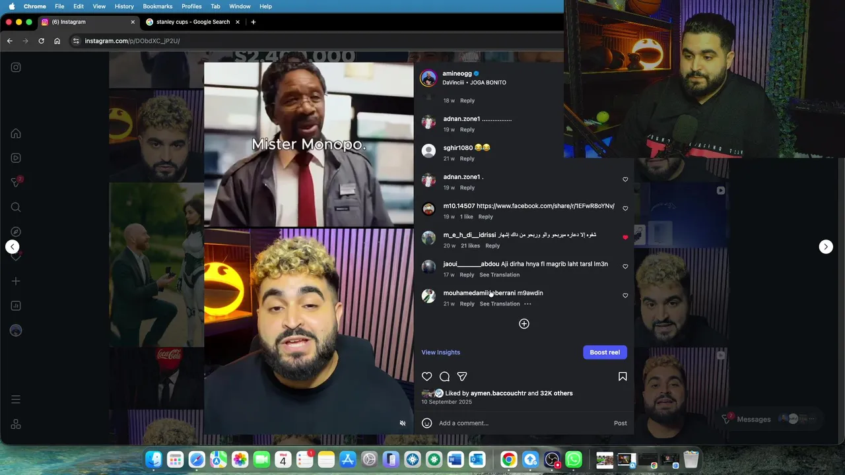This screenshot has height=475, width=845.
Task: Like m10.14507 Facebook link comment
Action: pos(625,208)
